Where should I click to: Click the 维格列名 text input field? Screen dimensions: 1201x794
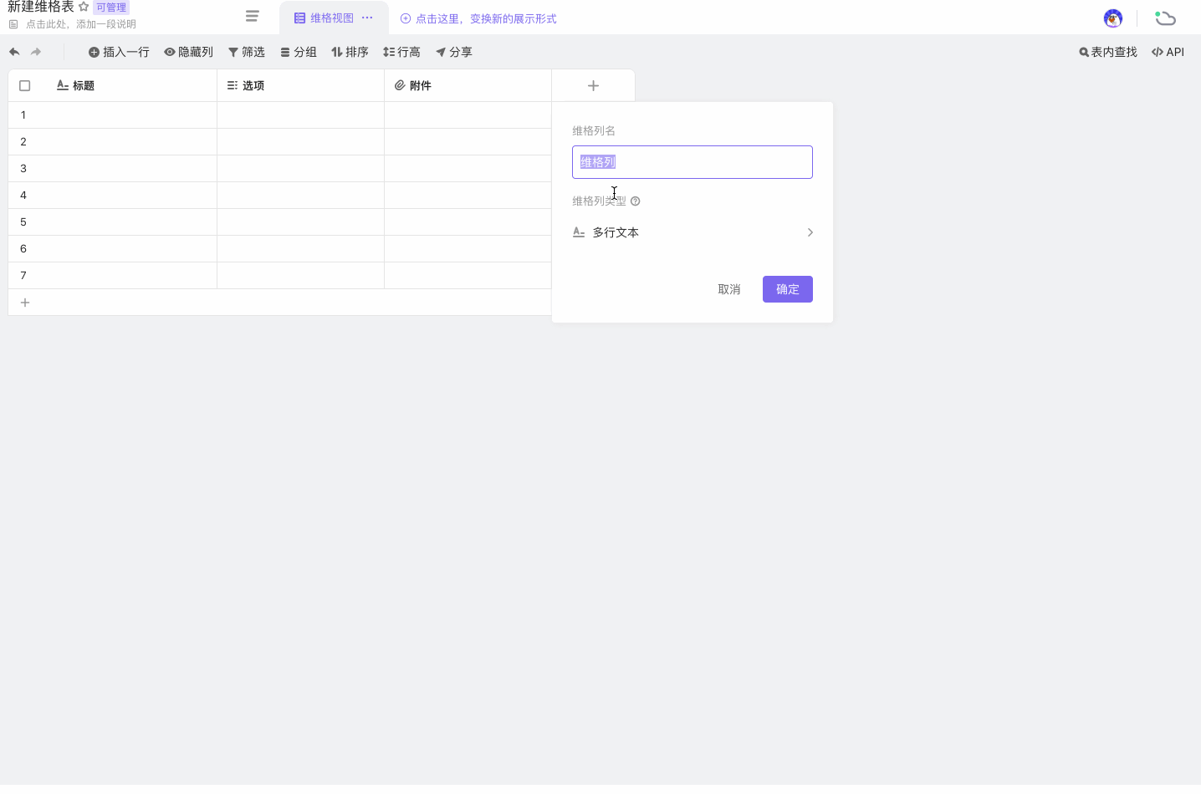coord(692,162)
